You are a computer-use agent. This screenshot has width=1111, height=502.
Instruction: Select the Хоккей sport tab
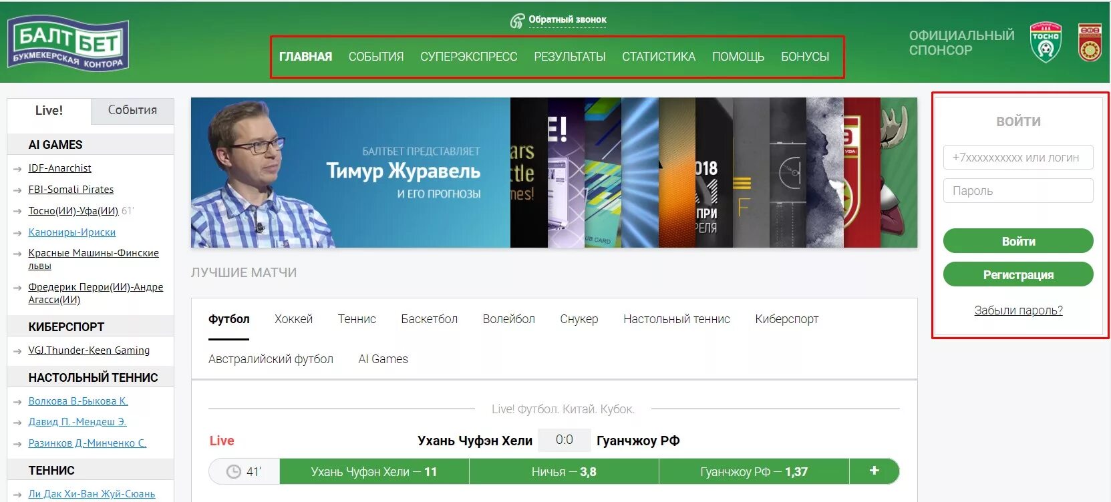click(x=293, y=319)
